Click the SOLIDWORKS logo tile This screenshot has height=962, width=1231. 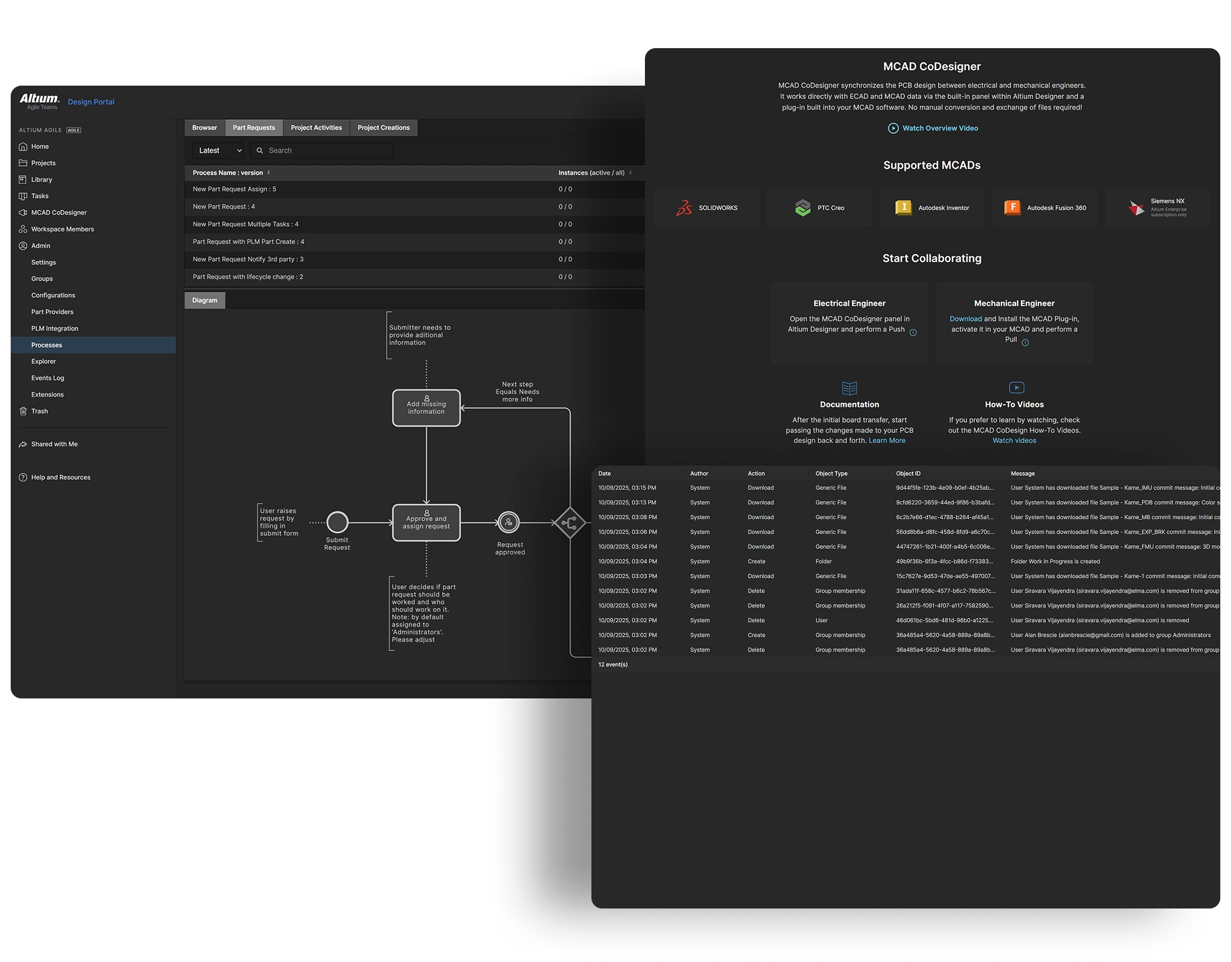[706, 208]
